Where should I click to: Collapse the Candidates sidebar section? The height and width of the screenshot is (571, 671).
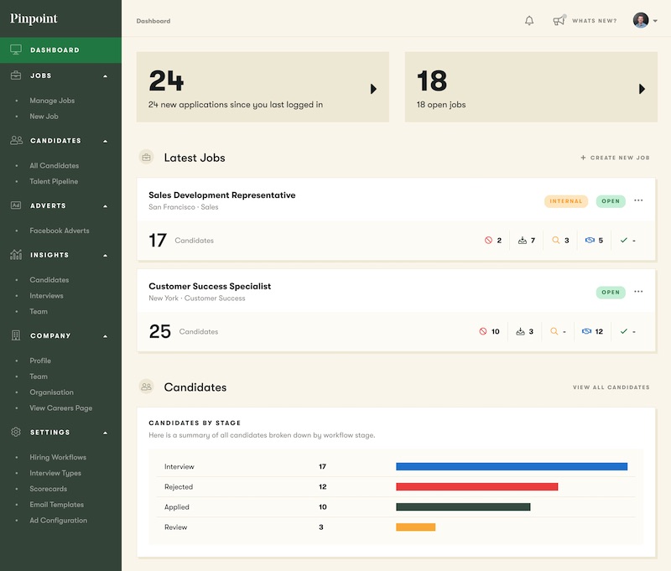[x=107, y=141]
